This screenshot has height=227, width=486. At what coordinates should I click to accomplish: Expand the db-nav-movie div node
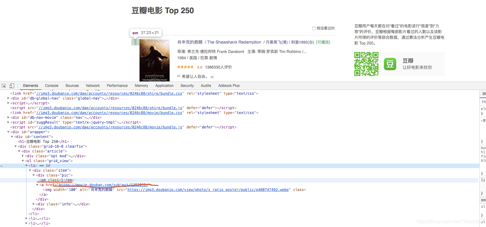[8, 117]
